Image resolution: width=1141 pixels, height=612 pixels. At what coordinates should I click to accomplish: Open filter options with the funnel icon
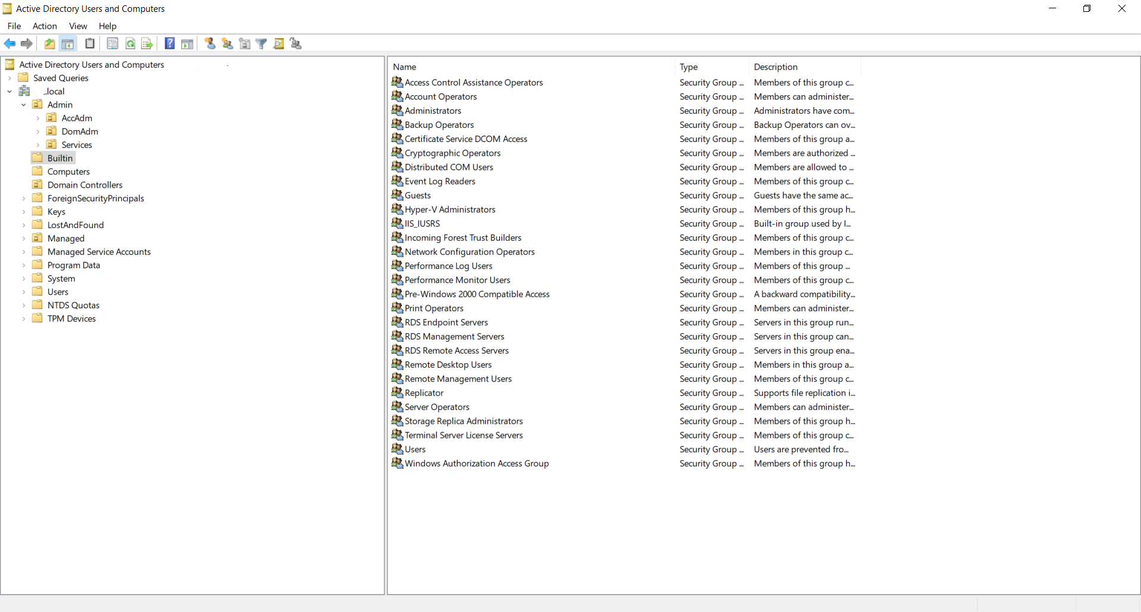pyautogui.click(x=261, y=43)
